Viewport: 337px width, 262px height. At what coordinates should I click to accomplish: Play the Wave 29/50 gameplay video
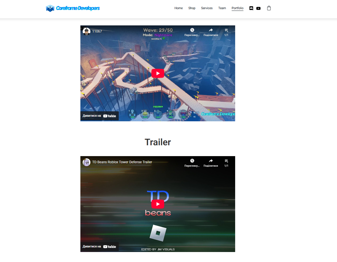click(x=158, y=73)
